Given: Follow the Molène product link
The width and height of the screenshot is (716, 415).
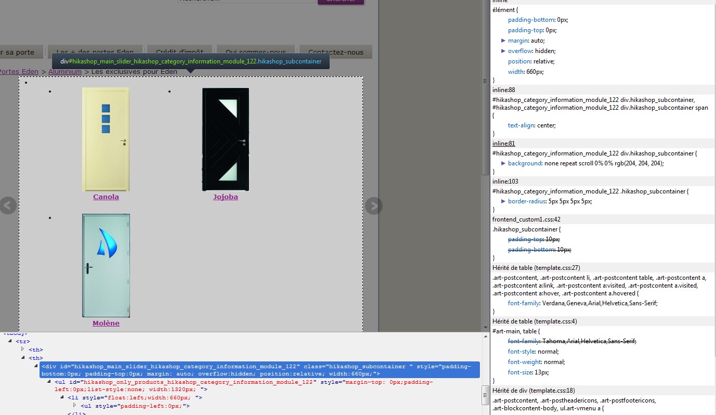Looking at the screenshot, I should (x=106, y=323).
